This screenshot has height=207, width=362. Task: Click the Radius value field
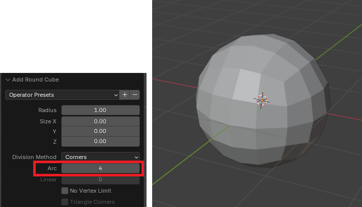(x=100, y=110)
